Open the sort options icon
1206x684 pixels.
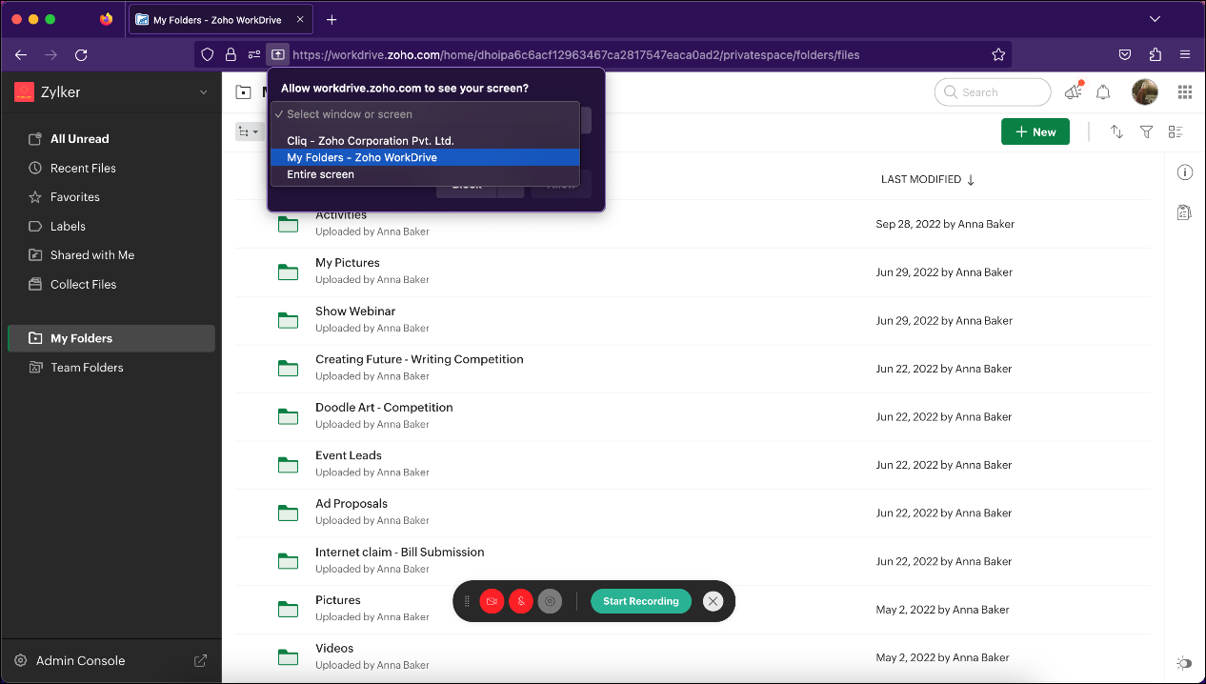coord(1116,131)
